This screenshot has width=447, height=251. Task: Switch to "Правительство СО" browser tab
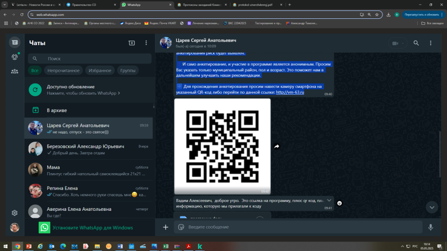click(91, 5)
